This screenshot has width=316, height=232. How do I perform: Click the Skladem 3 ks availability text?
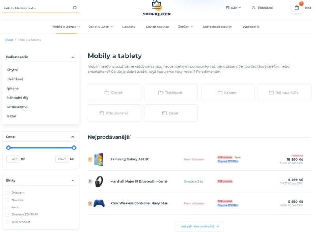(x=194, y=181)
